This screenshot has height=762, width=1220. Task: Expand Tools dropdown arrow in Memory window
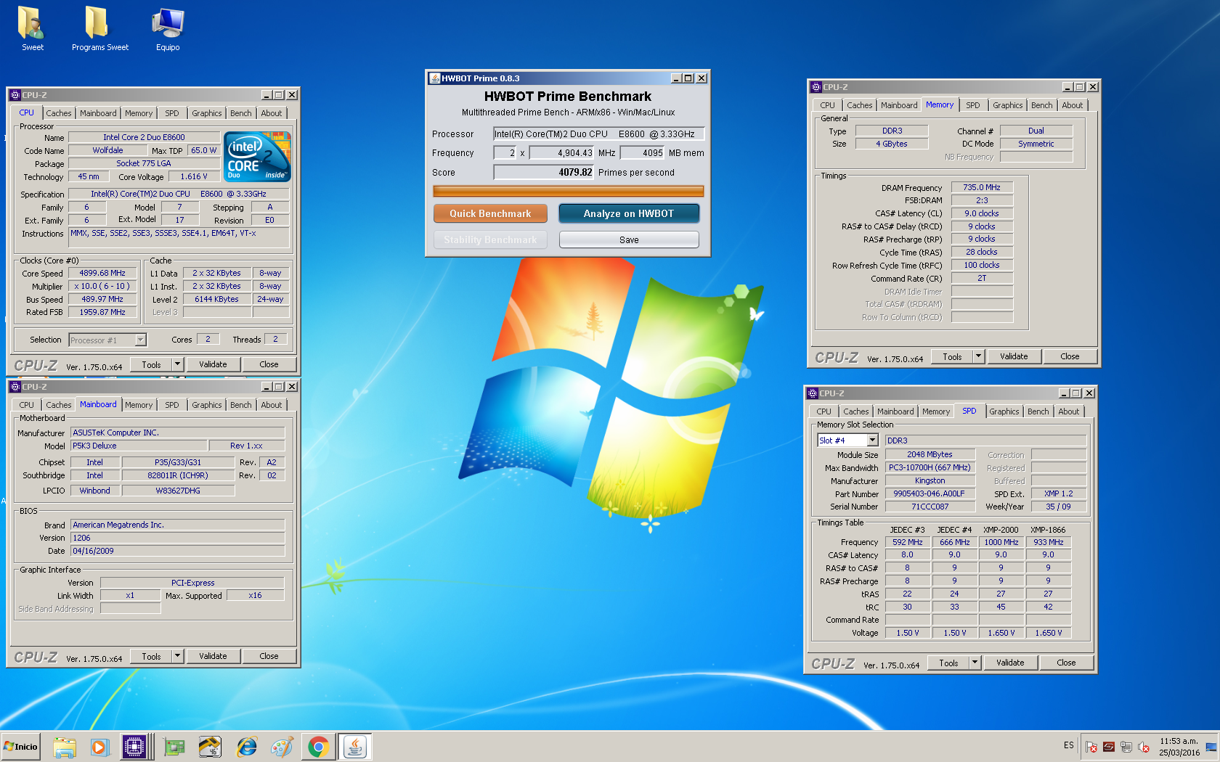(x=978, y=356)
